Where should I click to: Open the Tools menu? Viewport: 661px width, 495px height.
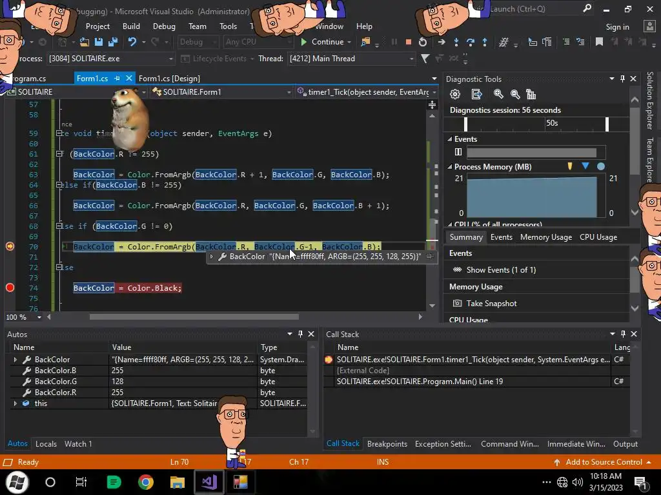click(228, 26)
